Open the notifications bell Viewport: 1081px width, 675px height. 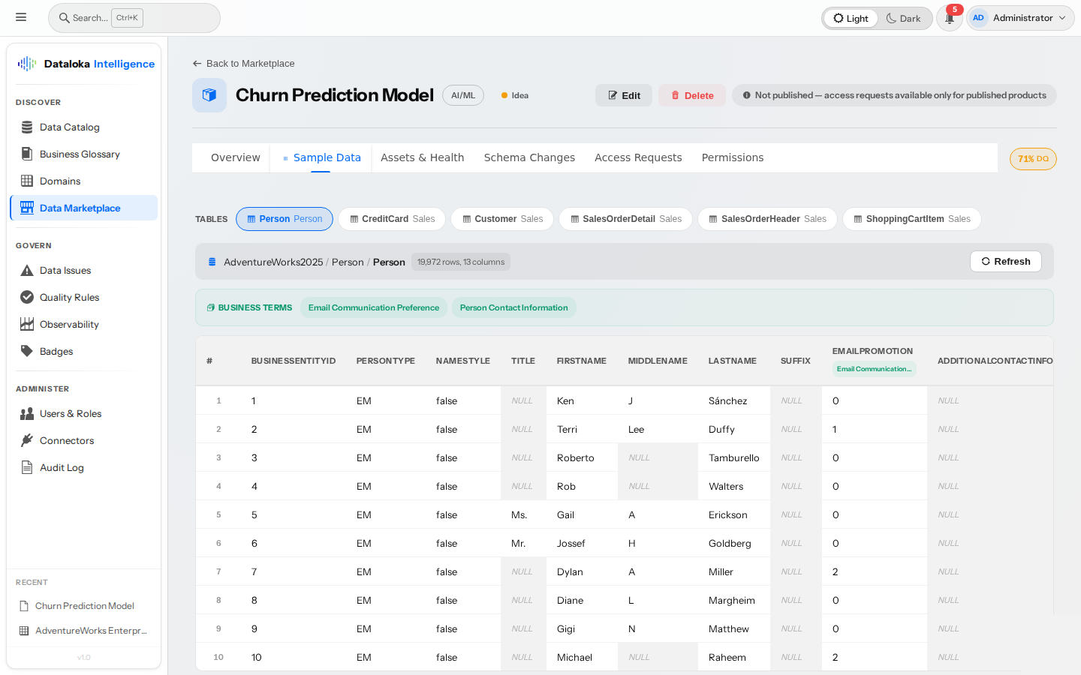click(x=949, y=17)
